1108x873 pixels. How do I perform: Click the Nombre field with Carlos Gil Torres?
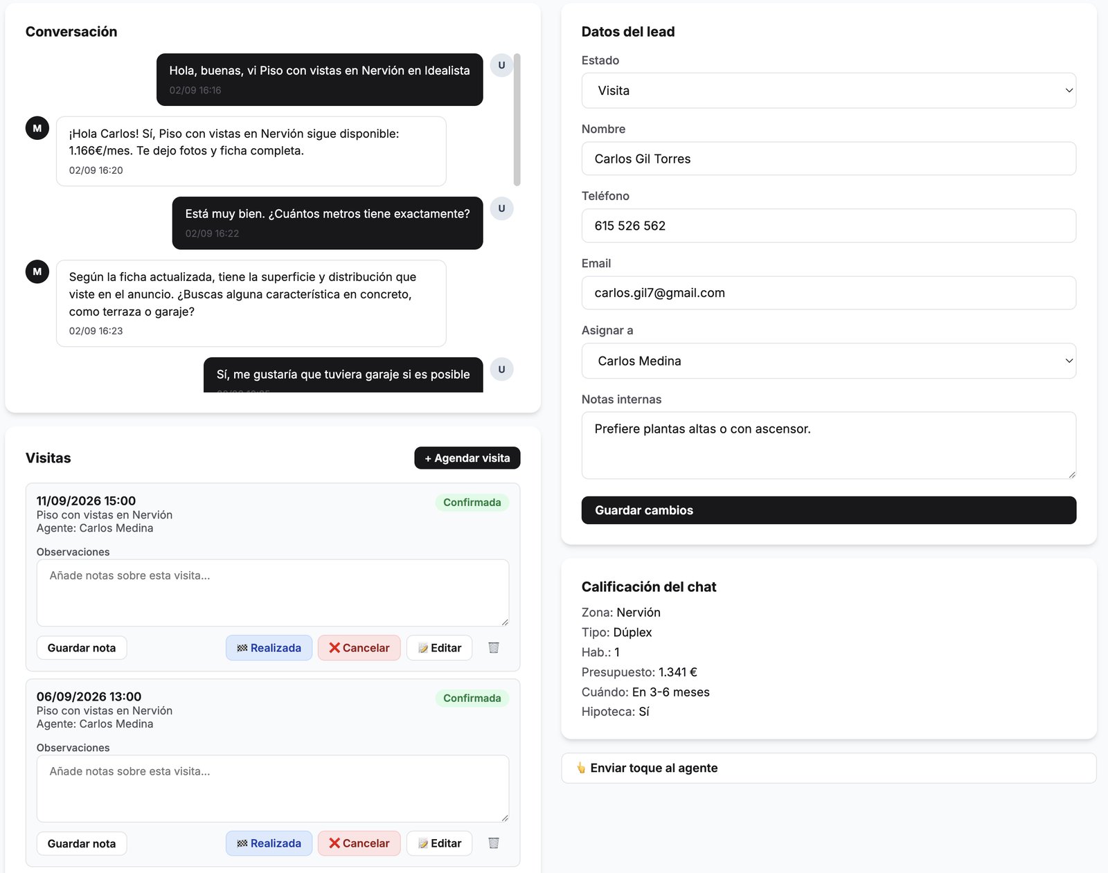(x=828, y=159)
